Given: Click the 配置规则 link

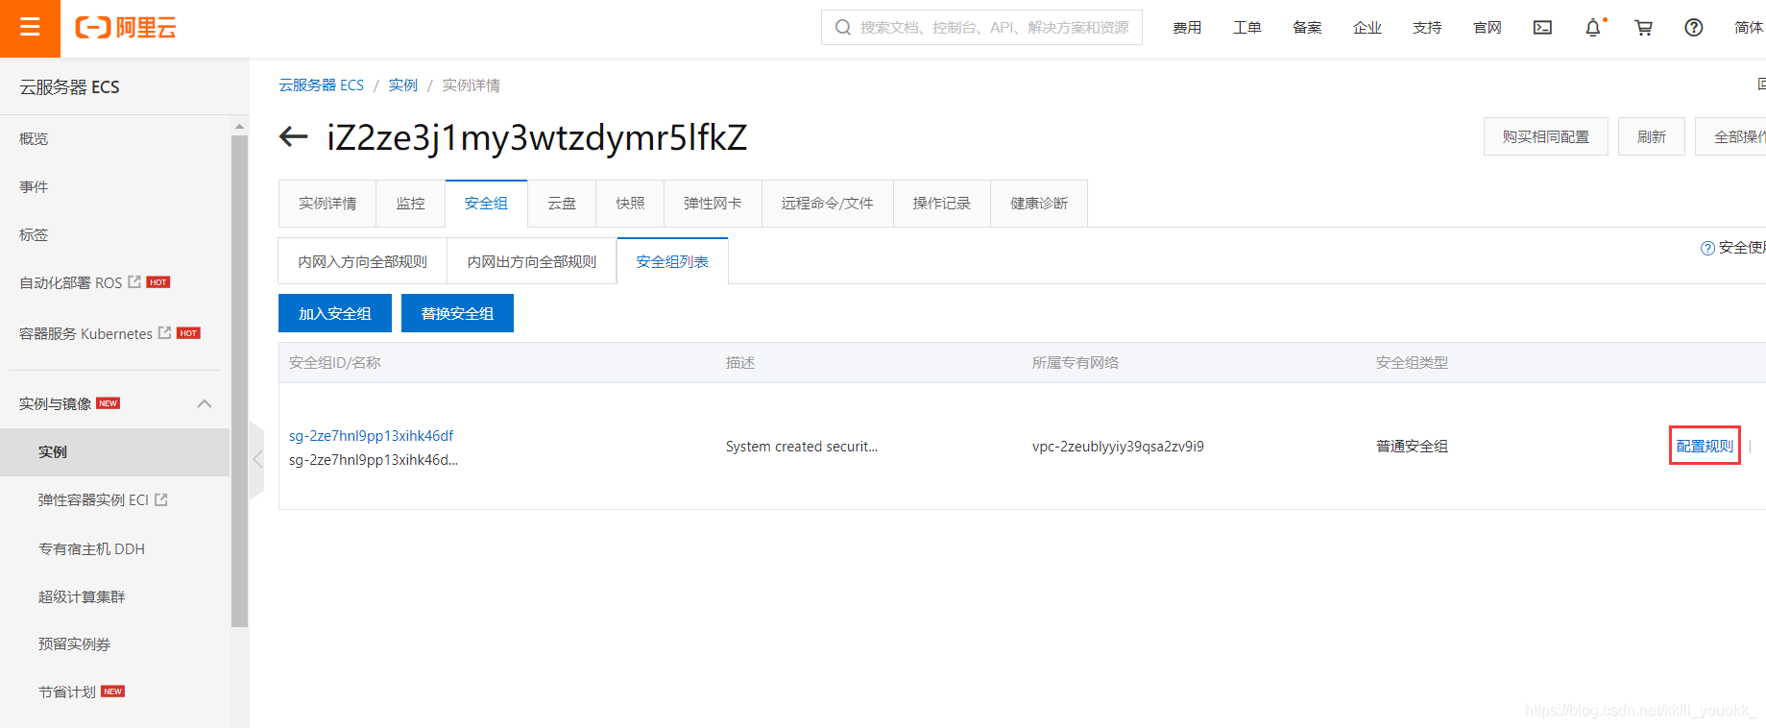Looking at the screenshot, I should 1705,446.
